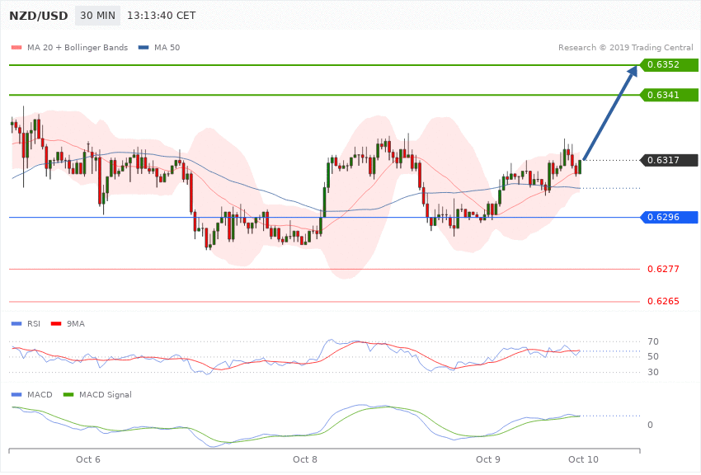Click the MA 20 + Bollinger Bands legend label
This screenshot has height=475, width=701.
(x=78, y=47)
